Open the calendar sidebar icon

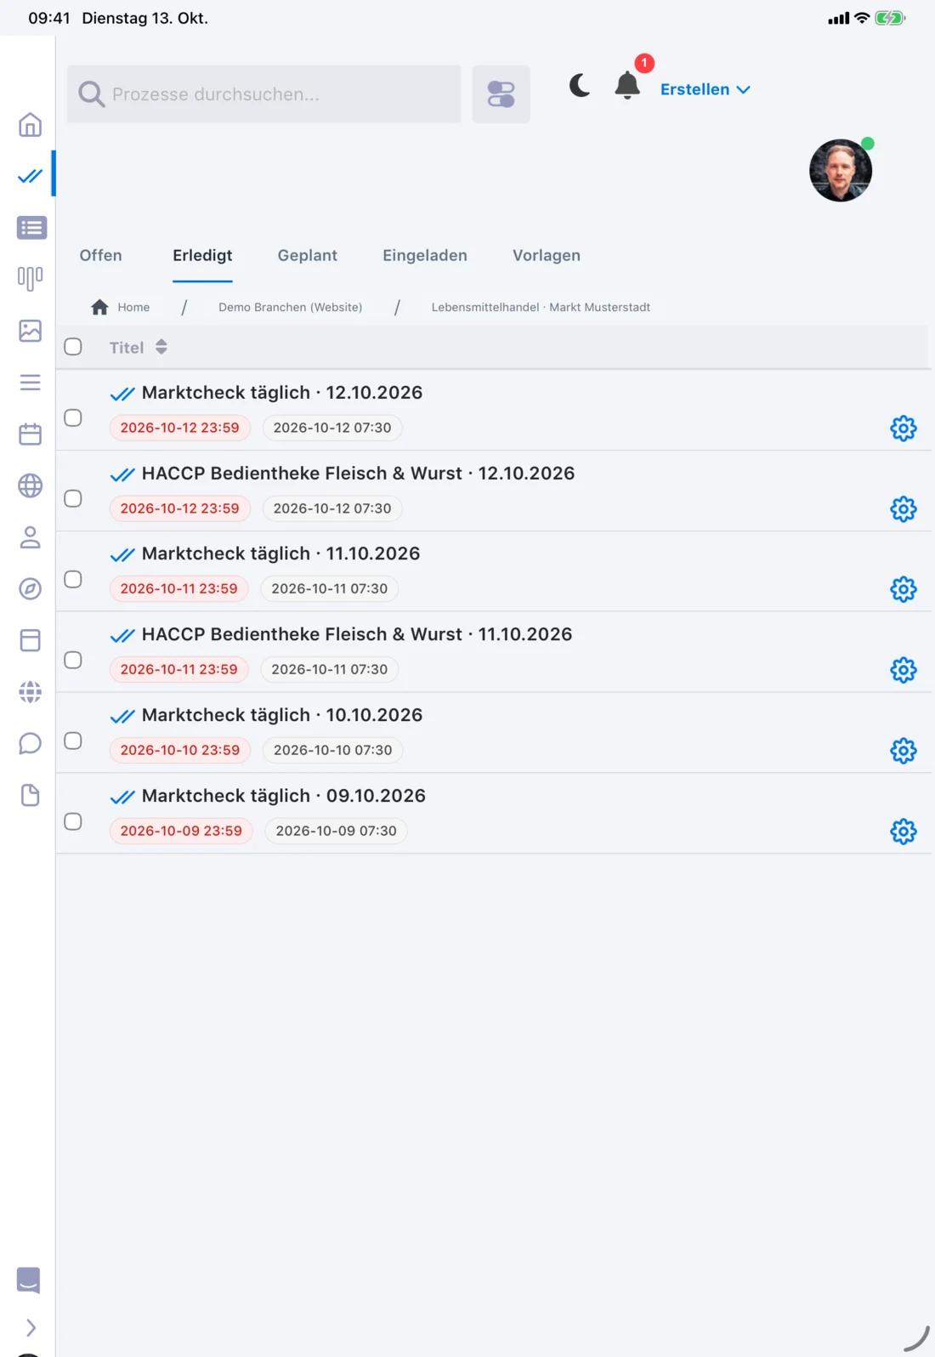point(30,434)
